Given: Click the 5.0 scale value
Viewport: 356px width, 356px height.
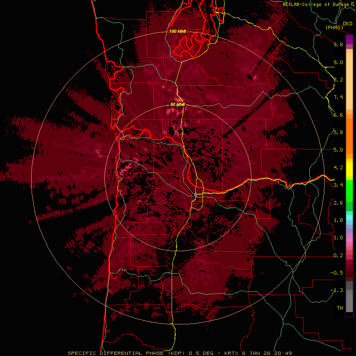Looking at the screenshot, I should pyautogui.click(x=338, y=150).
